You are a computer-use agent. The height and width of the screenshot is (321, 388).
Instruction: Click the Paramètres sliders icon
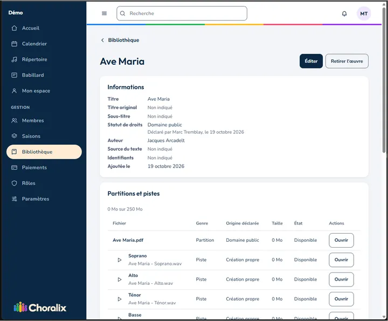[x=15, y=199]
